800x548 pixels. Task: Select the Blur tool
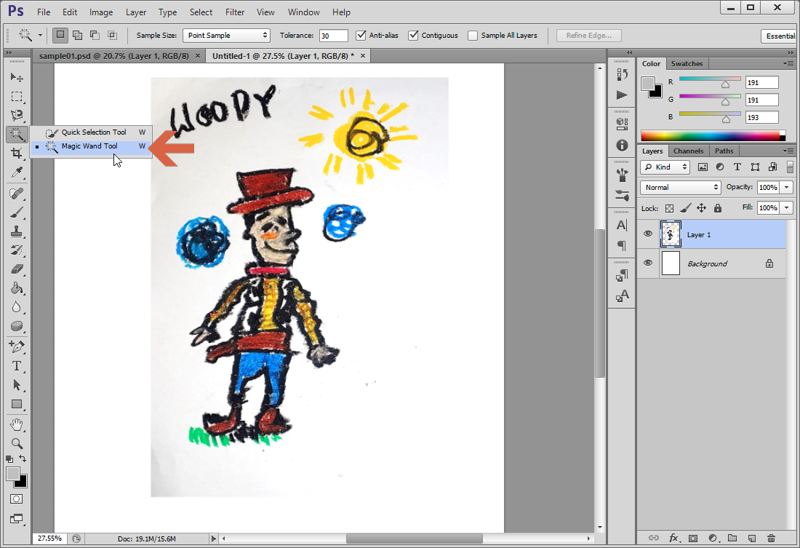point(17,307)
